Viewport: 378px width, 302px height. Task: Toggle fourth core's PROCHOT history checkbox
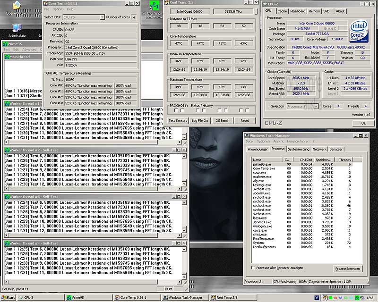pos(247,110)
